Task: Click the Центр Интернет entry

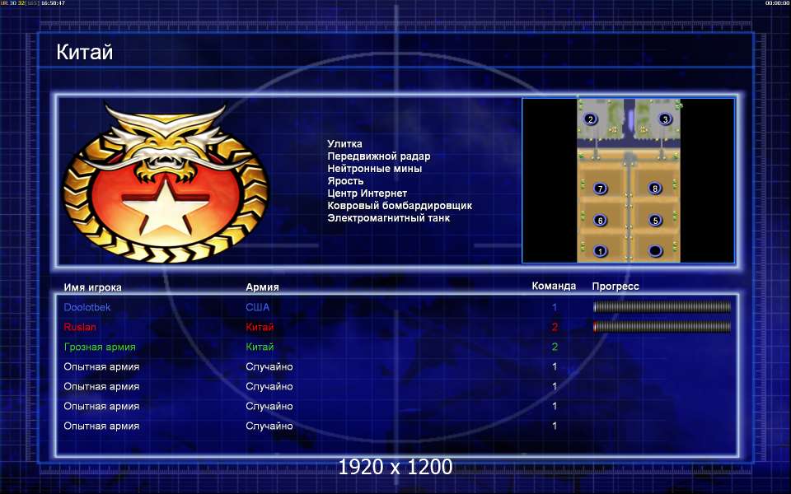Action: pos(367,193)
